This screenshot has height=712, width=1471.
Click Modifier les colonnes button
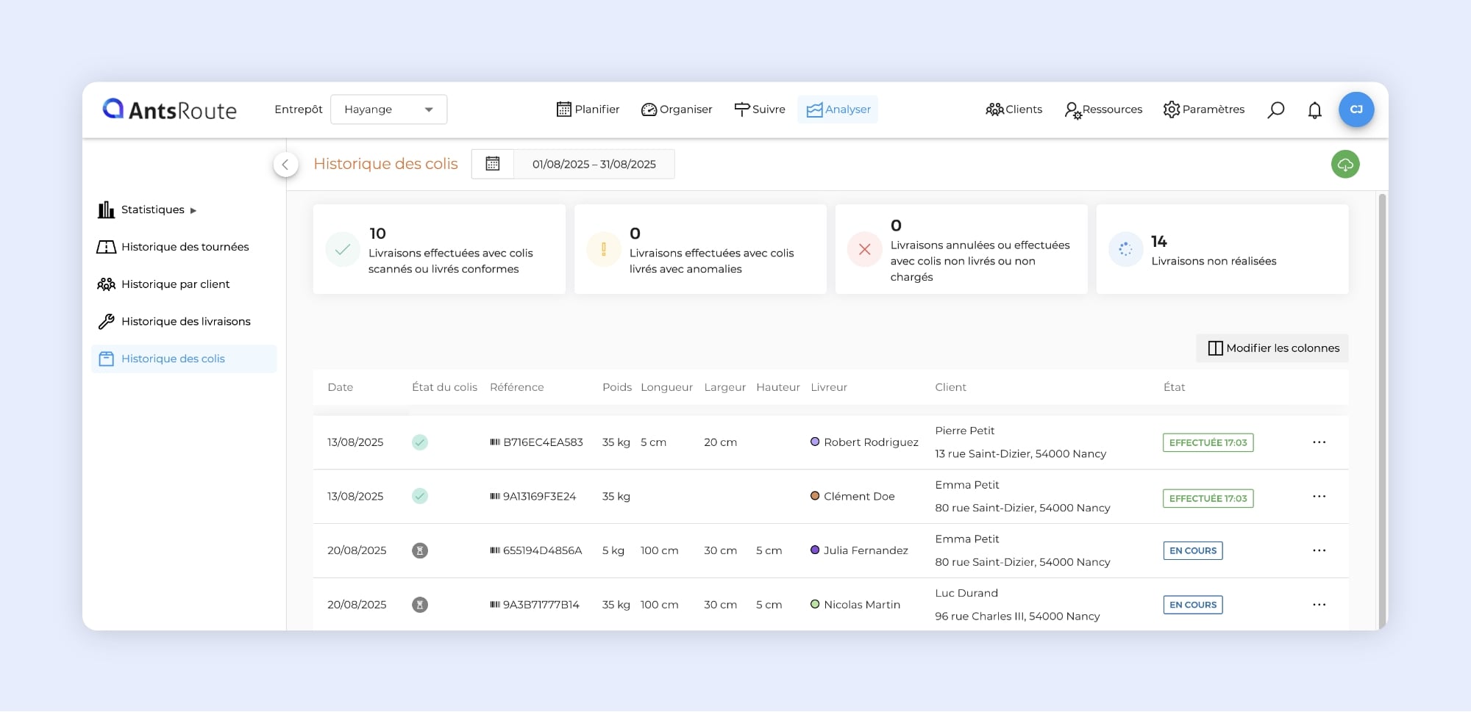[x=1272, y=348]
